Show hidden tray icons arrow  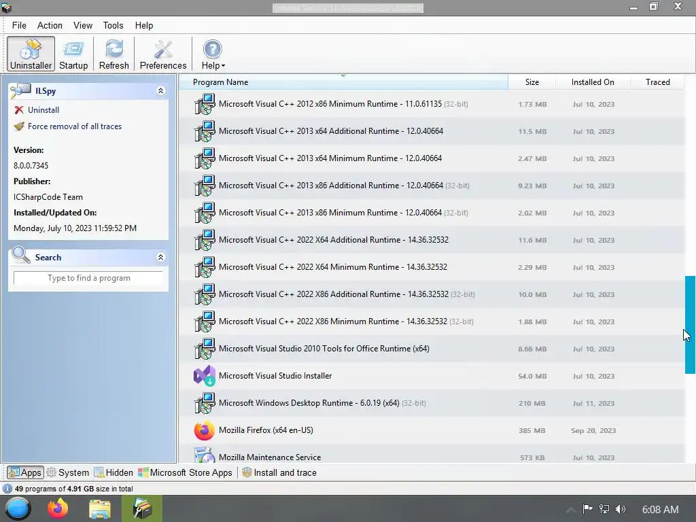pos(571,510)
